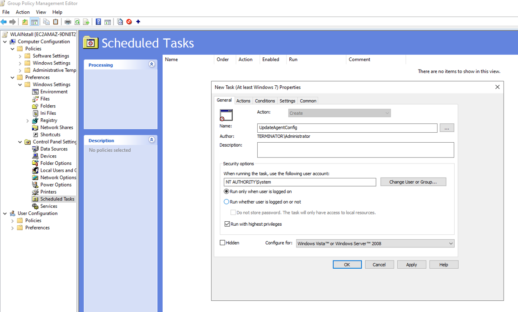
Task: Click the Paste clipboard toolbar icon
Action: 56,22
